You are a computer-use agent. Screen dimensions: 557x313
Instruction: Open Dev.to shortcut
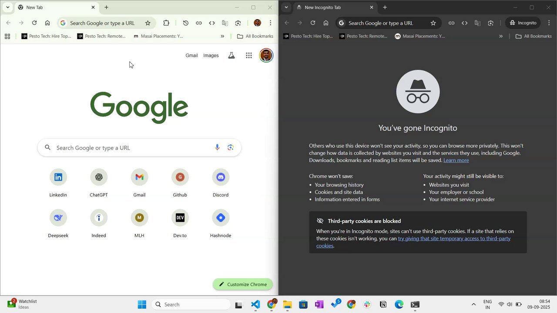click(180, 223)
